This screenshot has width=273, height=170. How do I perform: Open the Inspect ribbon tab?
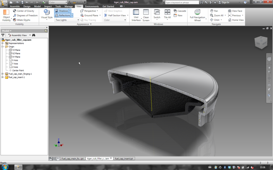[48, 7]
